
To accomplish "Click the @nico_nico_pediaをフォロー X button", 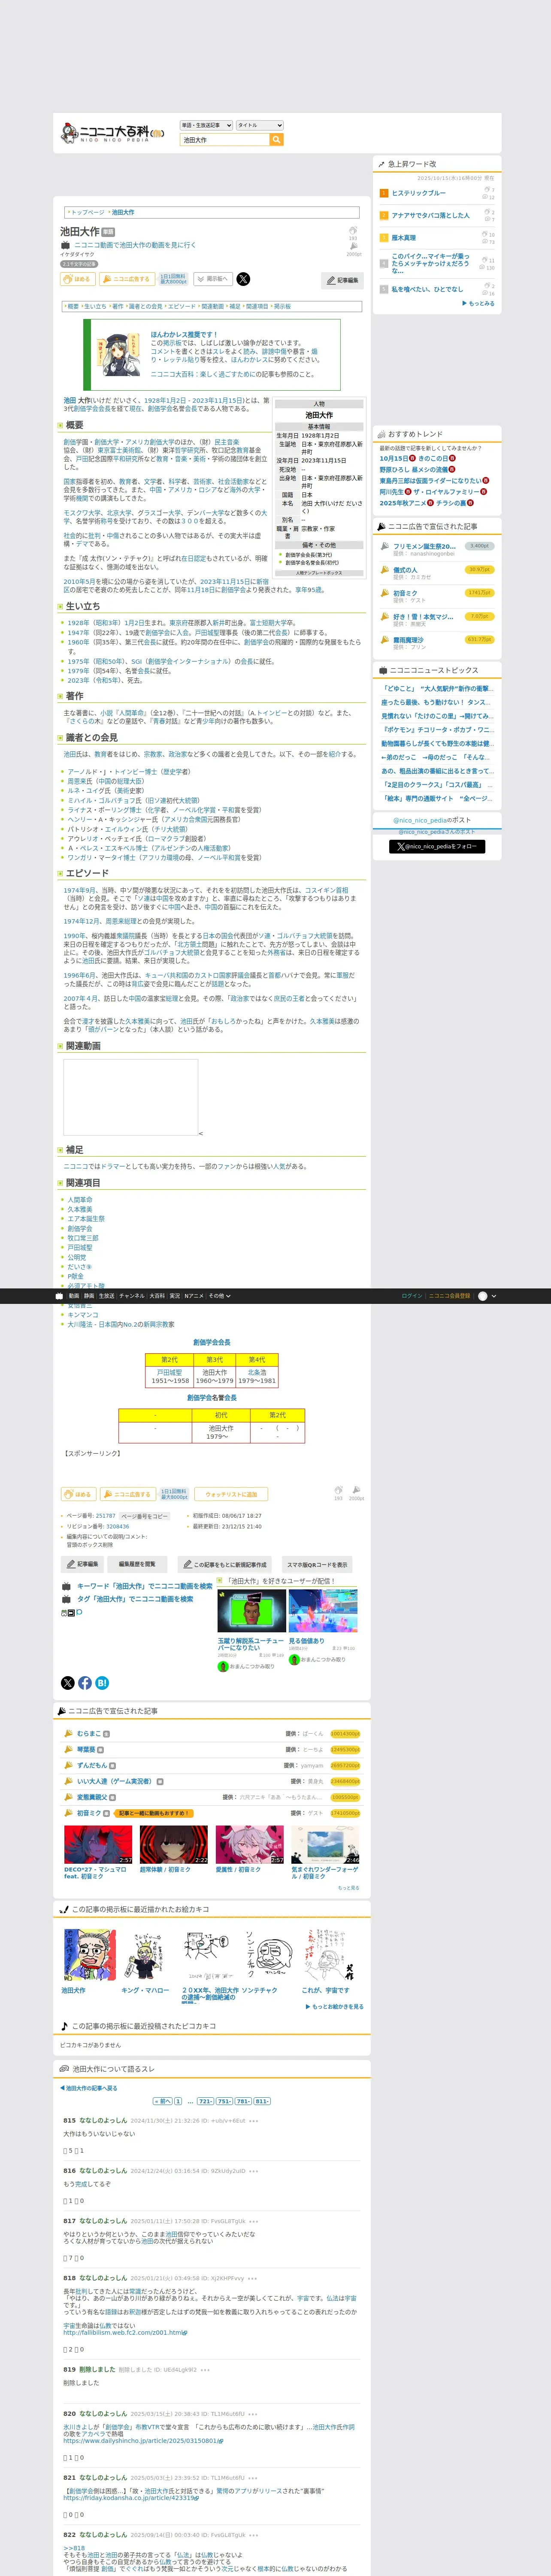I will tap(437, 846).
